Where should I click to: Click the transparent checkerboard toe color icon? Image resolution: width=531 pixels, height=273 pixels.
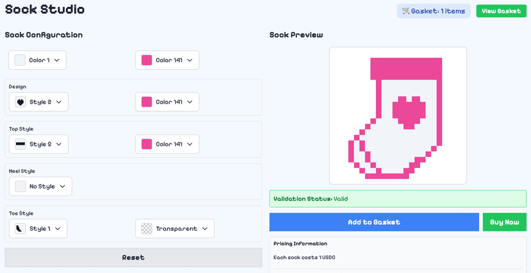pos(147,229)
